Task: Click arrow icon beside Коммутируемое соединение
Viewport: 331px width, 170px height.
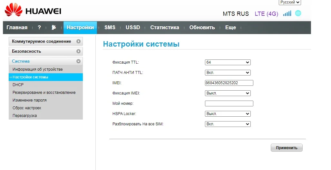Action: (79, 41)
